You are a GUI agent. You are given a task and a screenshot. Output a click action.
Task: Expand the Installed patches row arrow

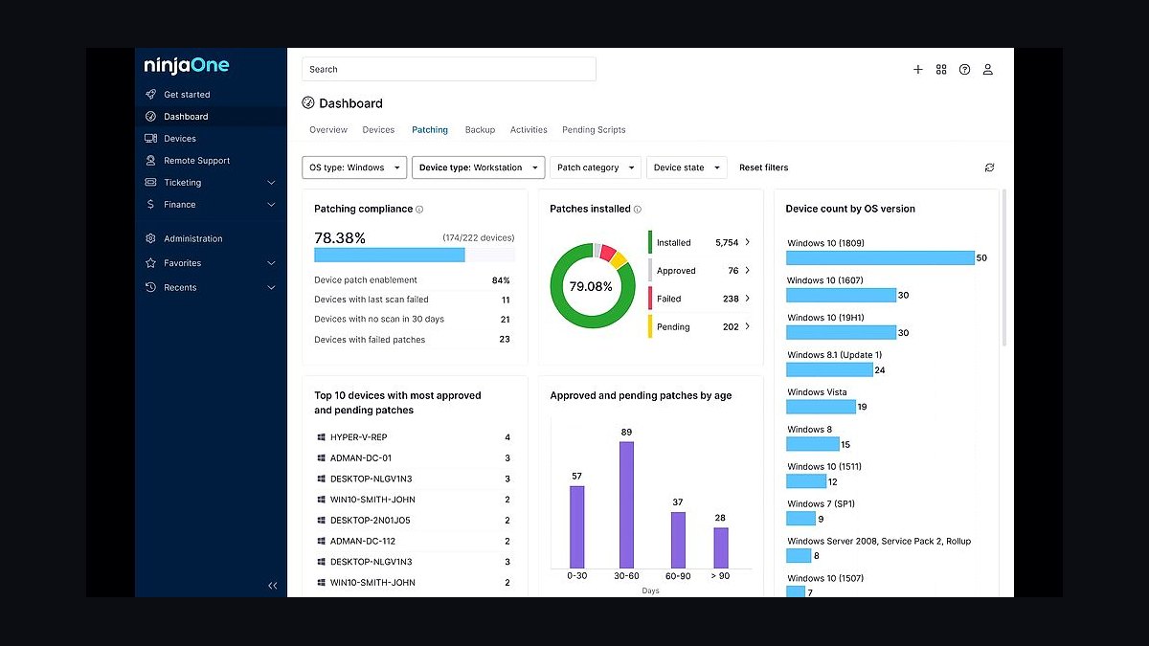(748, 242)
